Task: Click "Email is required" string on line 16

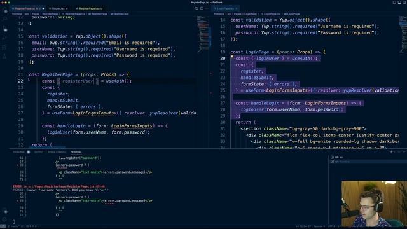Action: (130, 43)
